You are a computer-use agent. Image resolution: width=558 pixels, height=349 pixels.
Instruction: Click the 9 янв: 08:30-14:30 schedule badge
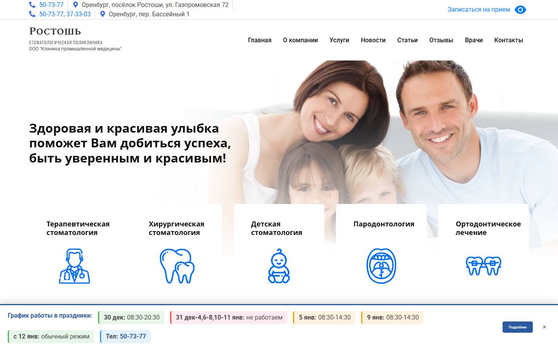(x=392, y=318)
